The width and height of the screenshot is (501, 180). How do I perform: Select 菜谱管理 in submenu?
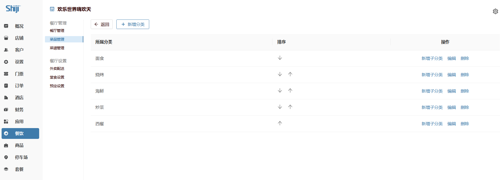coord(57,48)
